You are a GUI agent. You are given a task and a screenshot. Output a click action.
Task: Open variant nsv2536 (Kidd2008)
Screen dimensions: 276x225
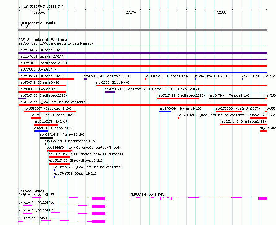113,82
